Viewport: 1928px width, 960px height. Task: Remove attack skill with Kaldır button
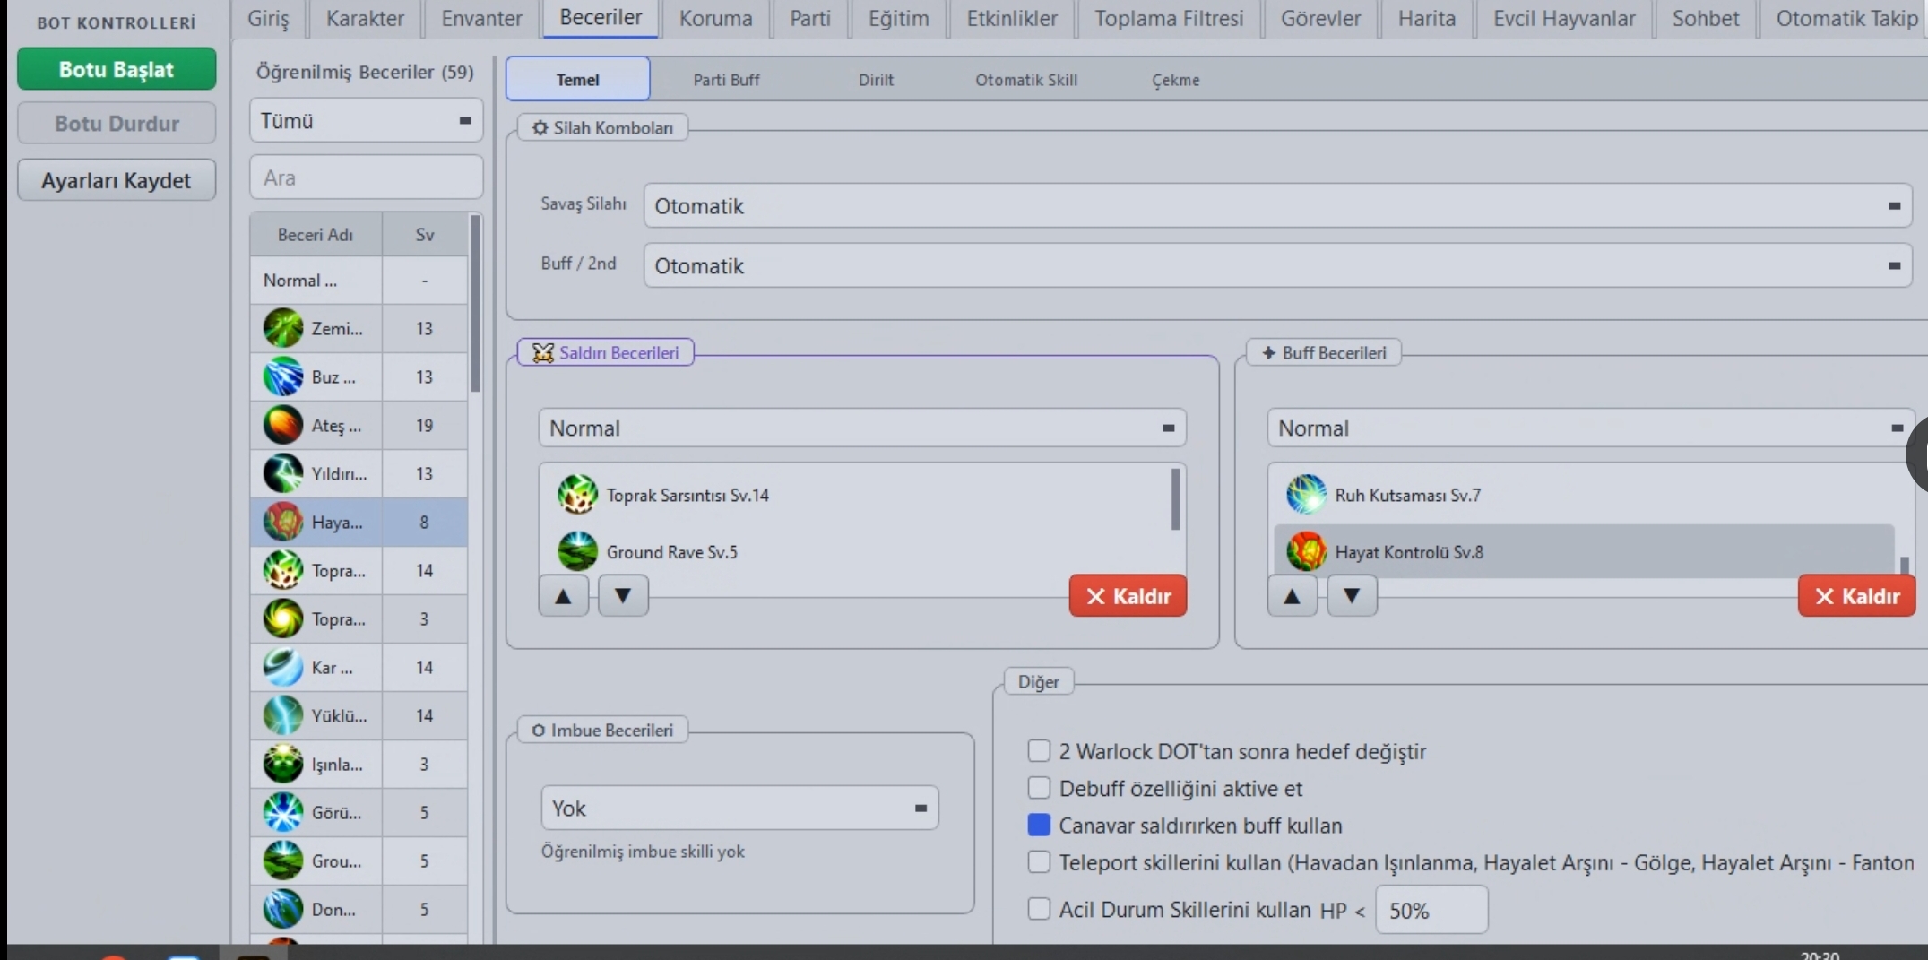point(1128,596)
